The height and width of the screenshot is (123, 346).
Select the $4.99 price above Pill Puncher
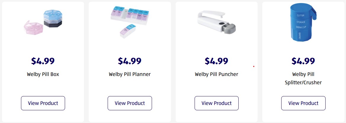[216, 61]
